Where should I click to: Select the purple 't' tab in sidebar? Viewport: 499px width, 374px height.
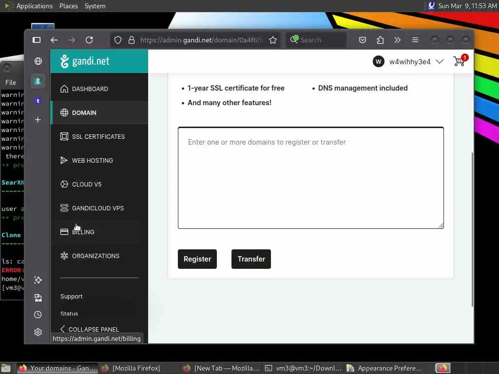coord(38,101)
